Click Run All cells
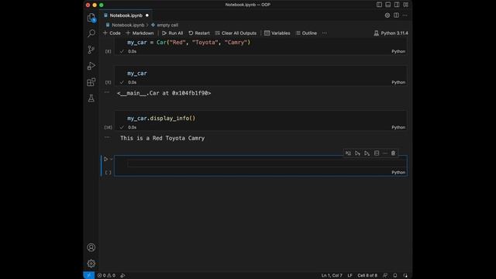 (x=172, y=33)
